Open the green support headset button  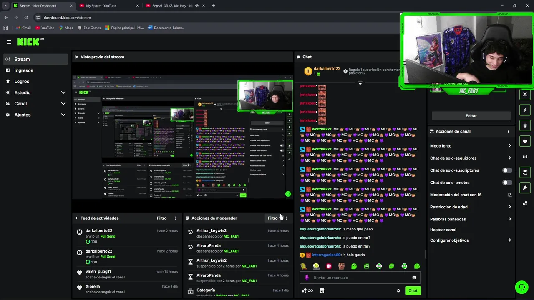point(521,287)
